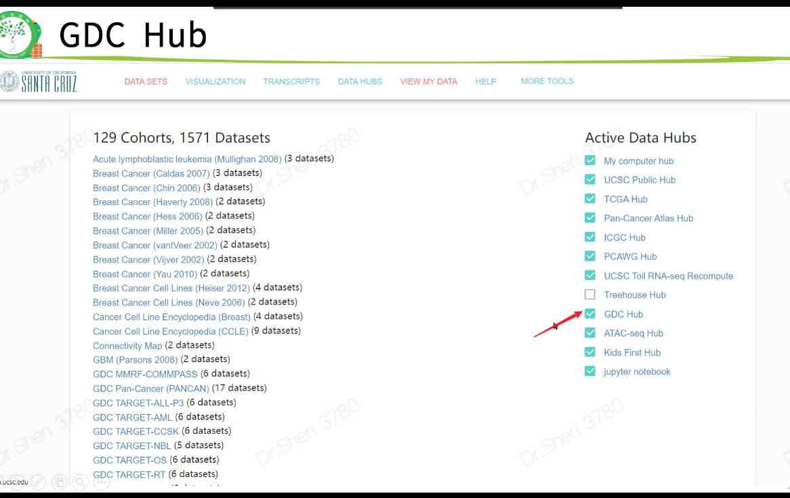
Task: Open GDC MMRF-COMMPASS cohort link
Action: tap(145, 374)
